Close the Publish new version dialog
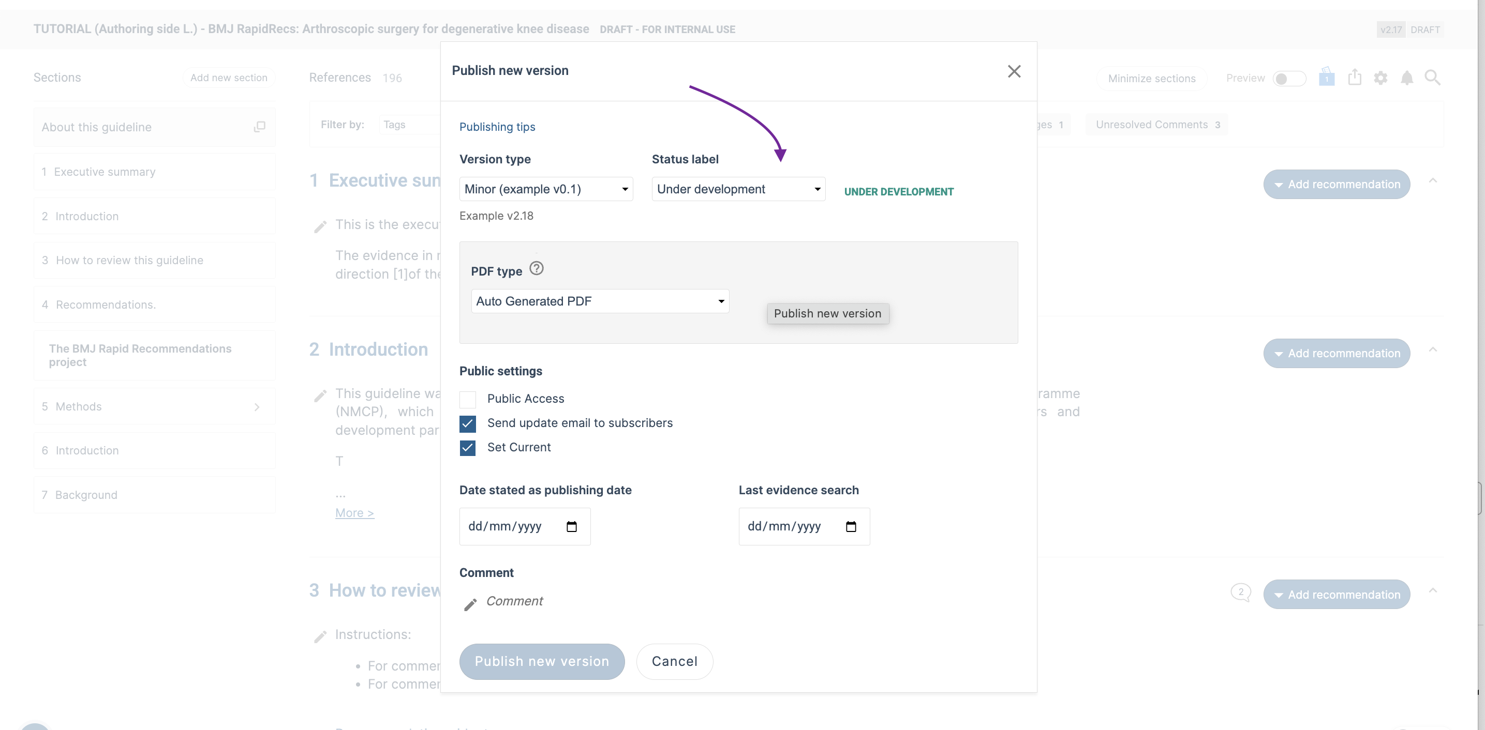 (x=1014, y=71)
